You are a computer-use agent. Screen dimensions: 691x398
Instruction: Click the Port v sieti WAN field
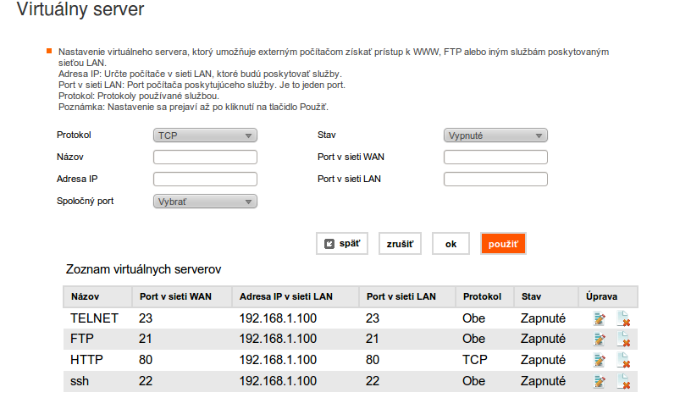tap(495, 157)
